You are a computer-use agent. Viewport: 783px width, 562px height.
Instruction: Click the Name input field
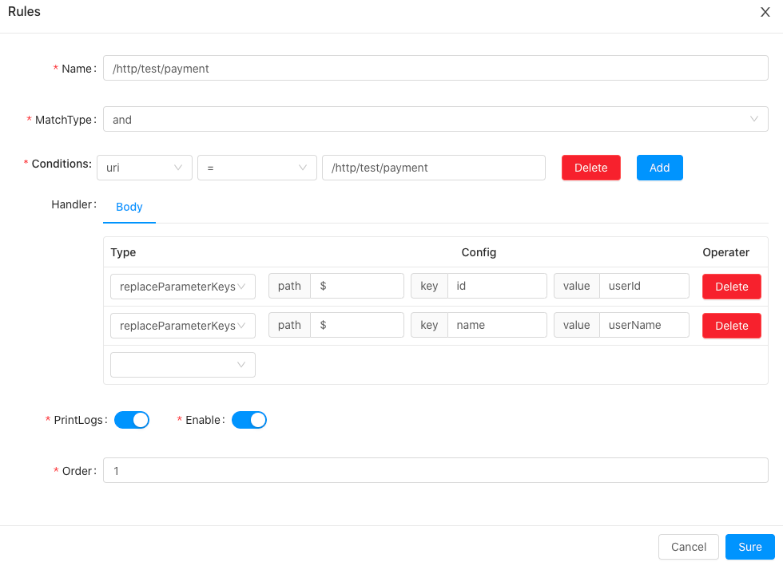[435, 69]
